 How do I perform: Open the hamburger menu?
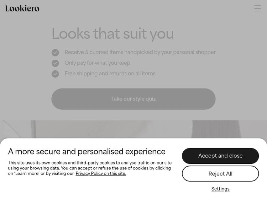[x=257, y=8]
